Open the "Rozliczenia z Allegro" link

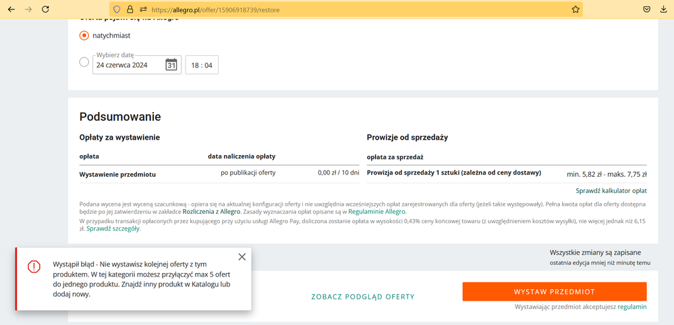click(x=211, y=212)
